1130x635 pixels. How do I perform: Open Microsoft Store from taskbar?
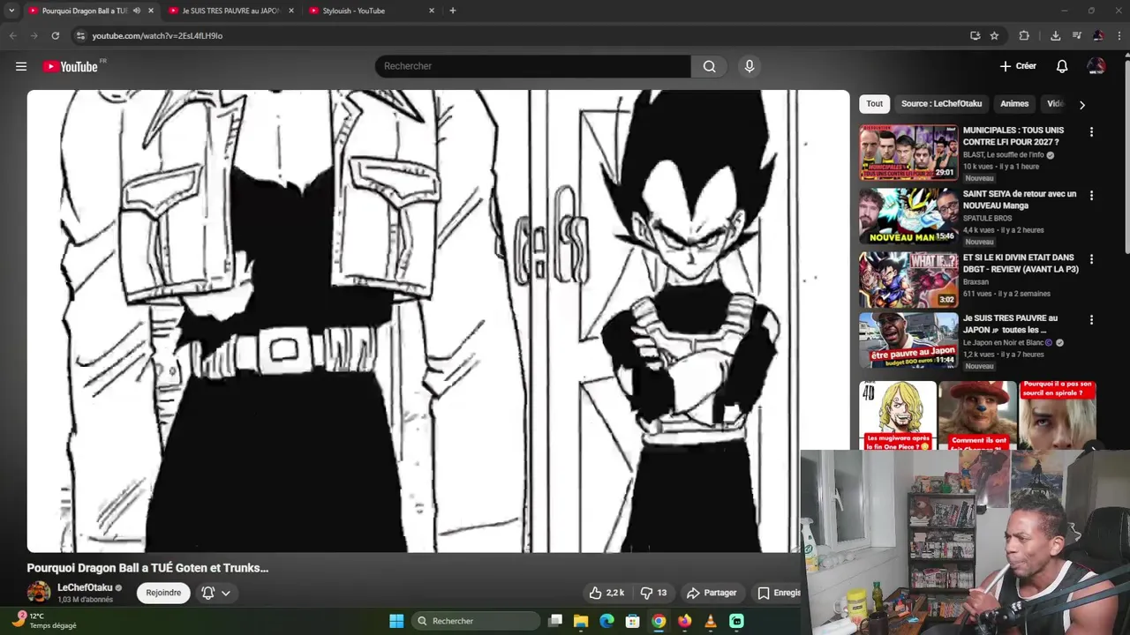tap(632, 621)
